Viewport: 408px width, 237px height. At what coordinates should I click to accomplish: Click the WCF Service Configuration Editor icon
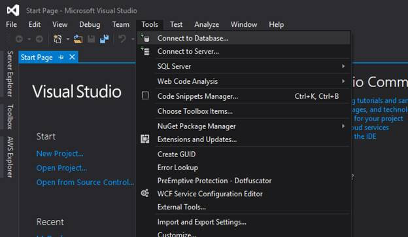145,194
